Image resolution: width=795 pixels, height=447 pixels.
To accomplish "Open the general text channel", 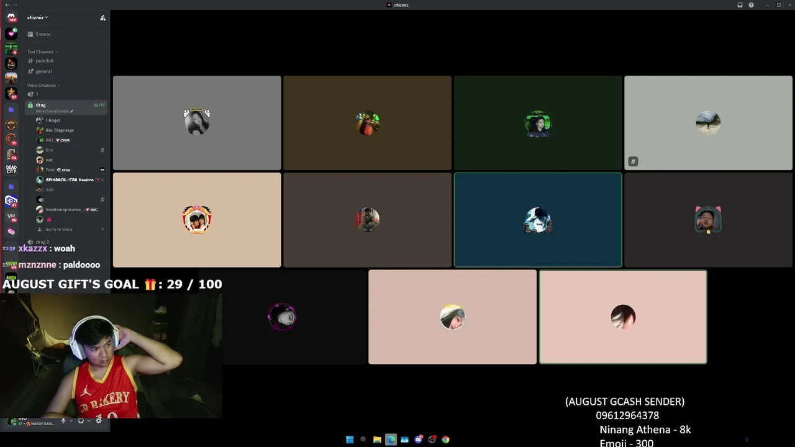I will 66,71.
